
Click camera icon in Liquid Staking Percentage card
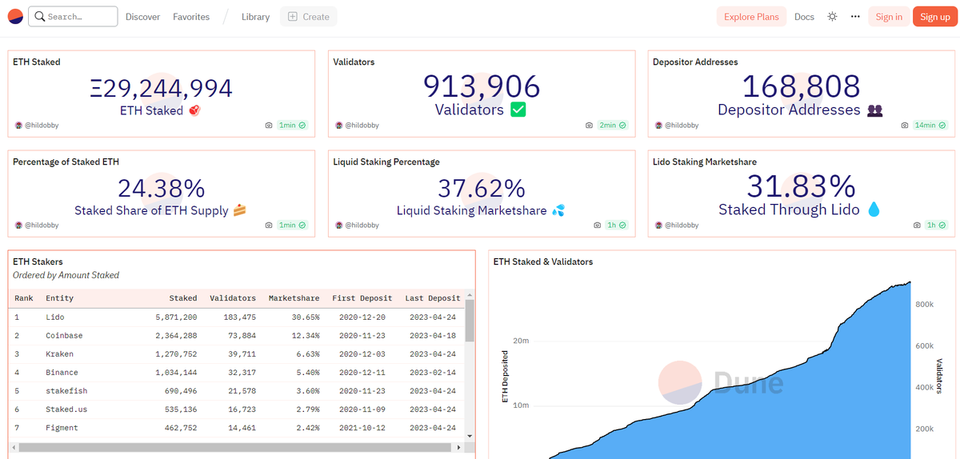598,226
